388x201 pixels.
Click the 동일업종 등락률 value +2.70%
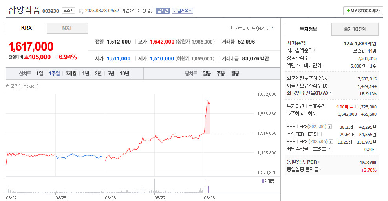(369, 170)
